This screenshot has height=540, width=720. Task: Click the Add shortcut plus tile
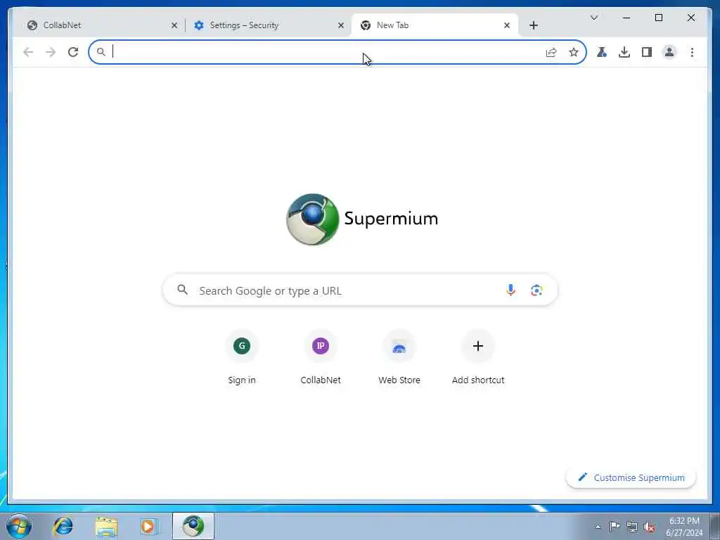(x=478, y=356)
